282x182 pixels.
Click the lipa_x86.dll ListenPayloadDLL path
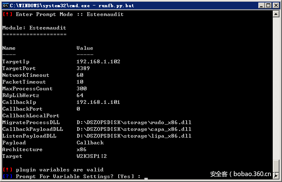134,136
